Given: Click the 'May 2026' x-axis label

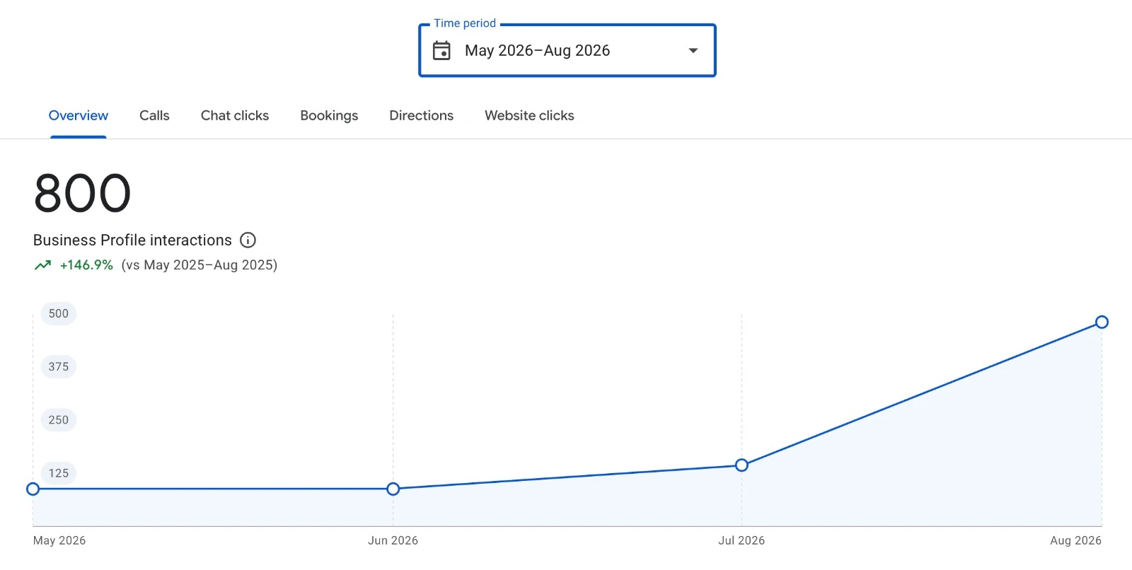Looking at the screenshot, I should coord(59,540).
